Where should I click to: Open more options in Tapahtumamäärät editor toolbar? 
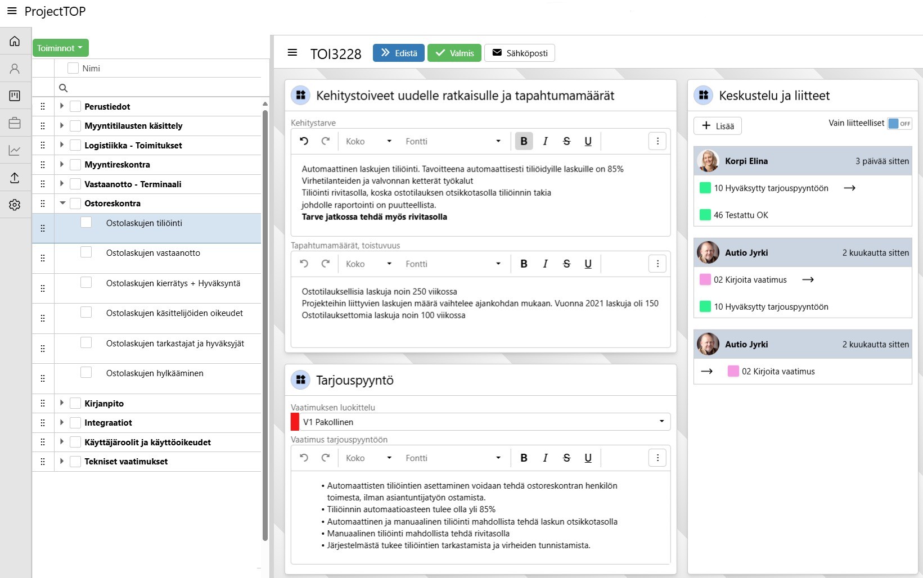pyautogui.click(x=657, y=264)
